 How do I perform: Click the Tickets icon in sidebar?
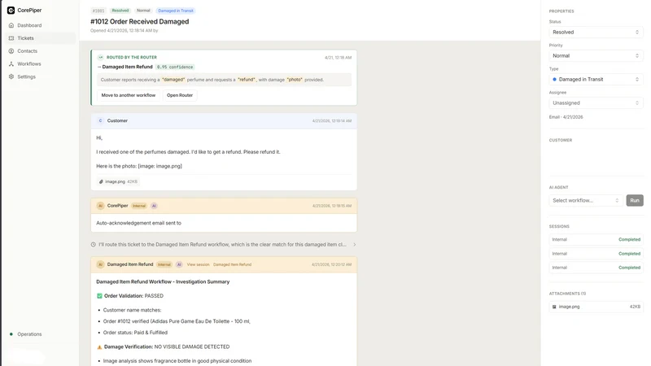pyautogui.click(x=11, y=38)
